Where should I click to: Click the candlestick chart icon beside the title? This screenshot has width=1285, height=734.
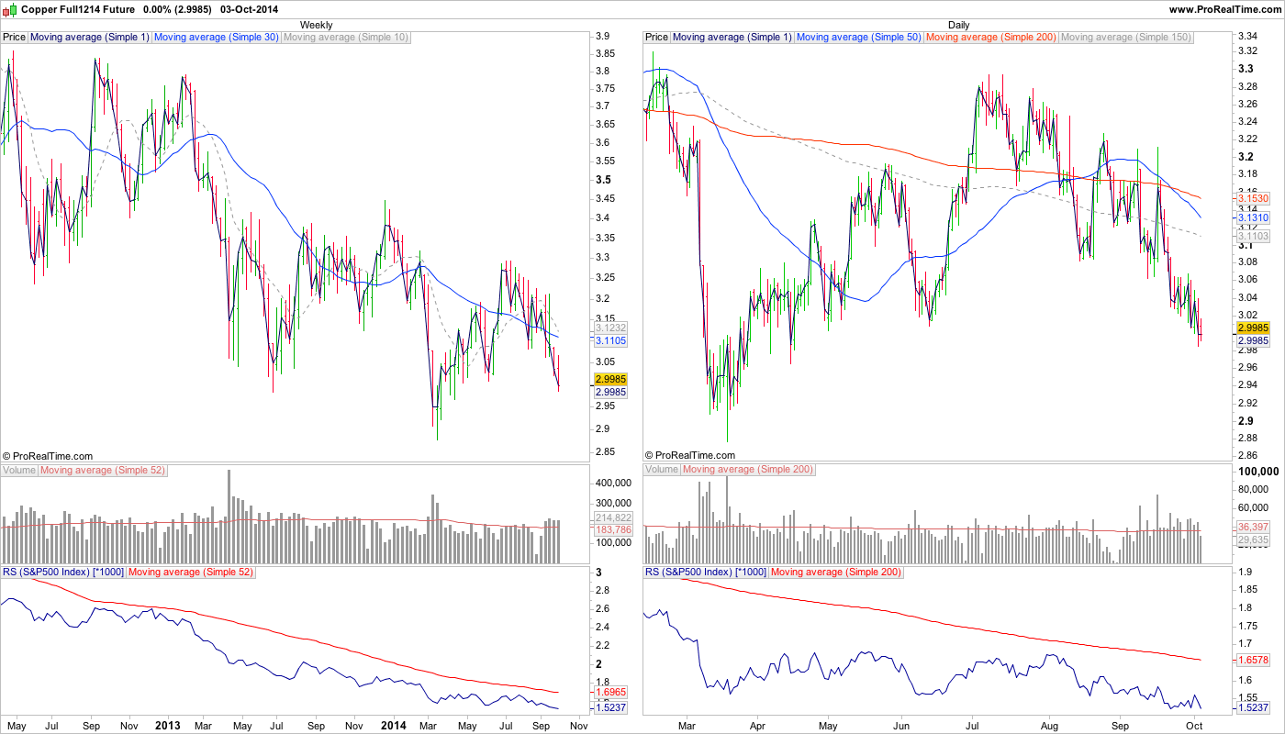[10, 8]
